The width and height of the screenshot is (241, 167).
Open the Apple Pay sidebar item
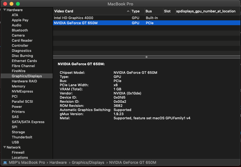point(20,20)
